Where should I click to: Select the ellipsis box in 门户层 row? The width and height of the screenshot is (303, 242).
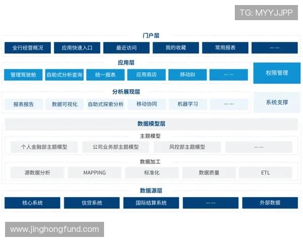coord(275,48)
